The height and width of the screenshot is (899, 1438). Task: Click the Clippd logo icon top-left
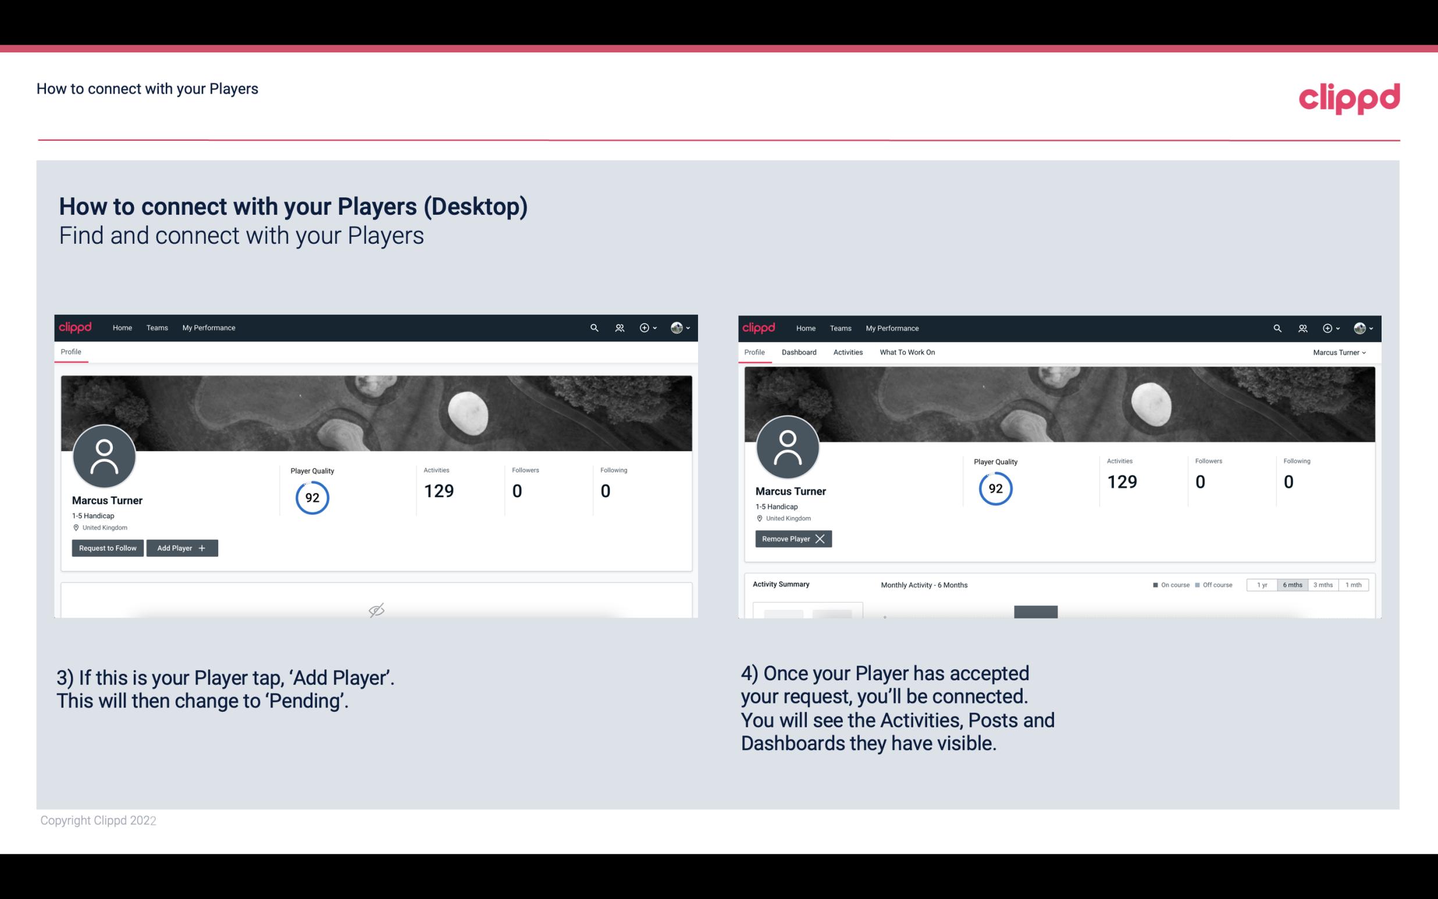click(76, 327)
